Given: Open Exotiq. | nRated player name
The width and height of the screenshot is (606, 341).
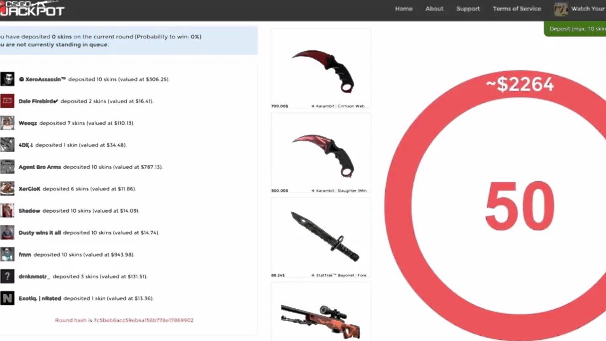Looking at the screenshot, I should tap(40, 298).
